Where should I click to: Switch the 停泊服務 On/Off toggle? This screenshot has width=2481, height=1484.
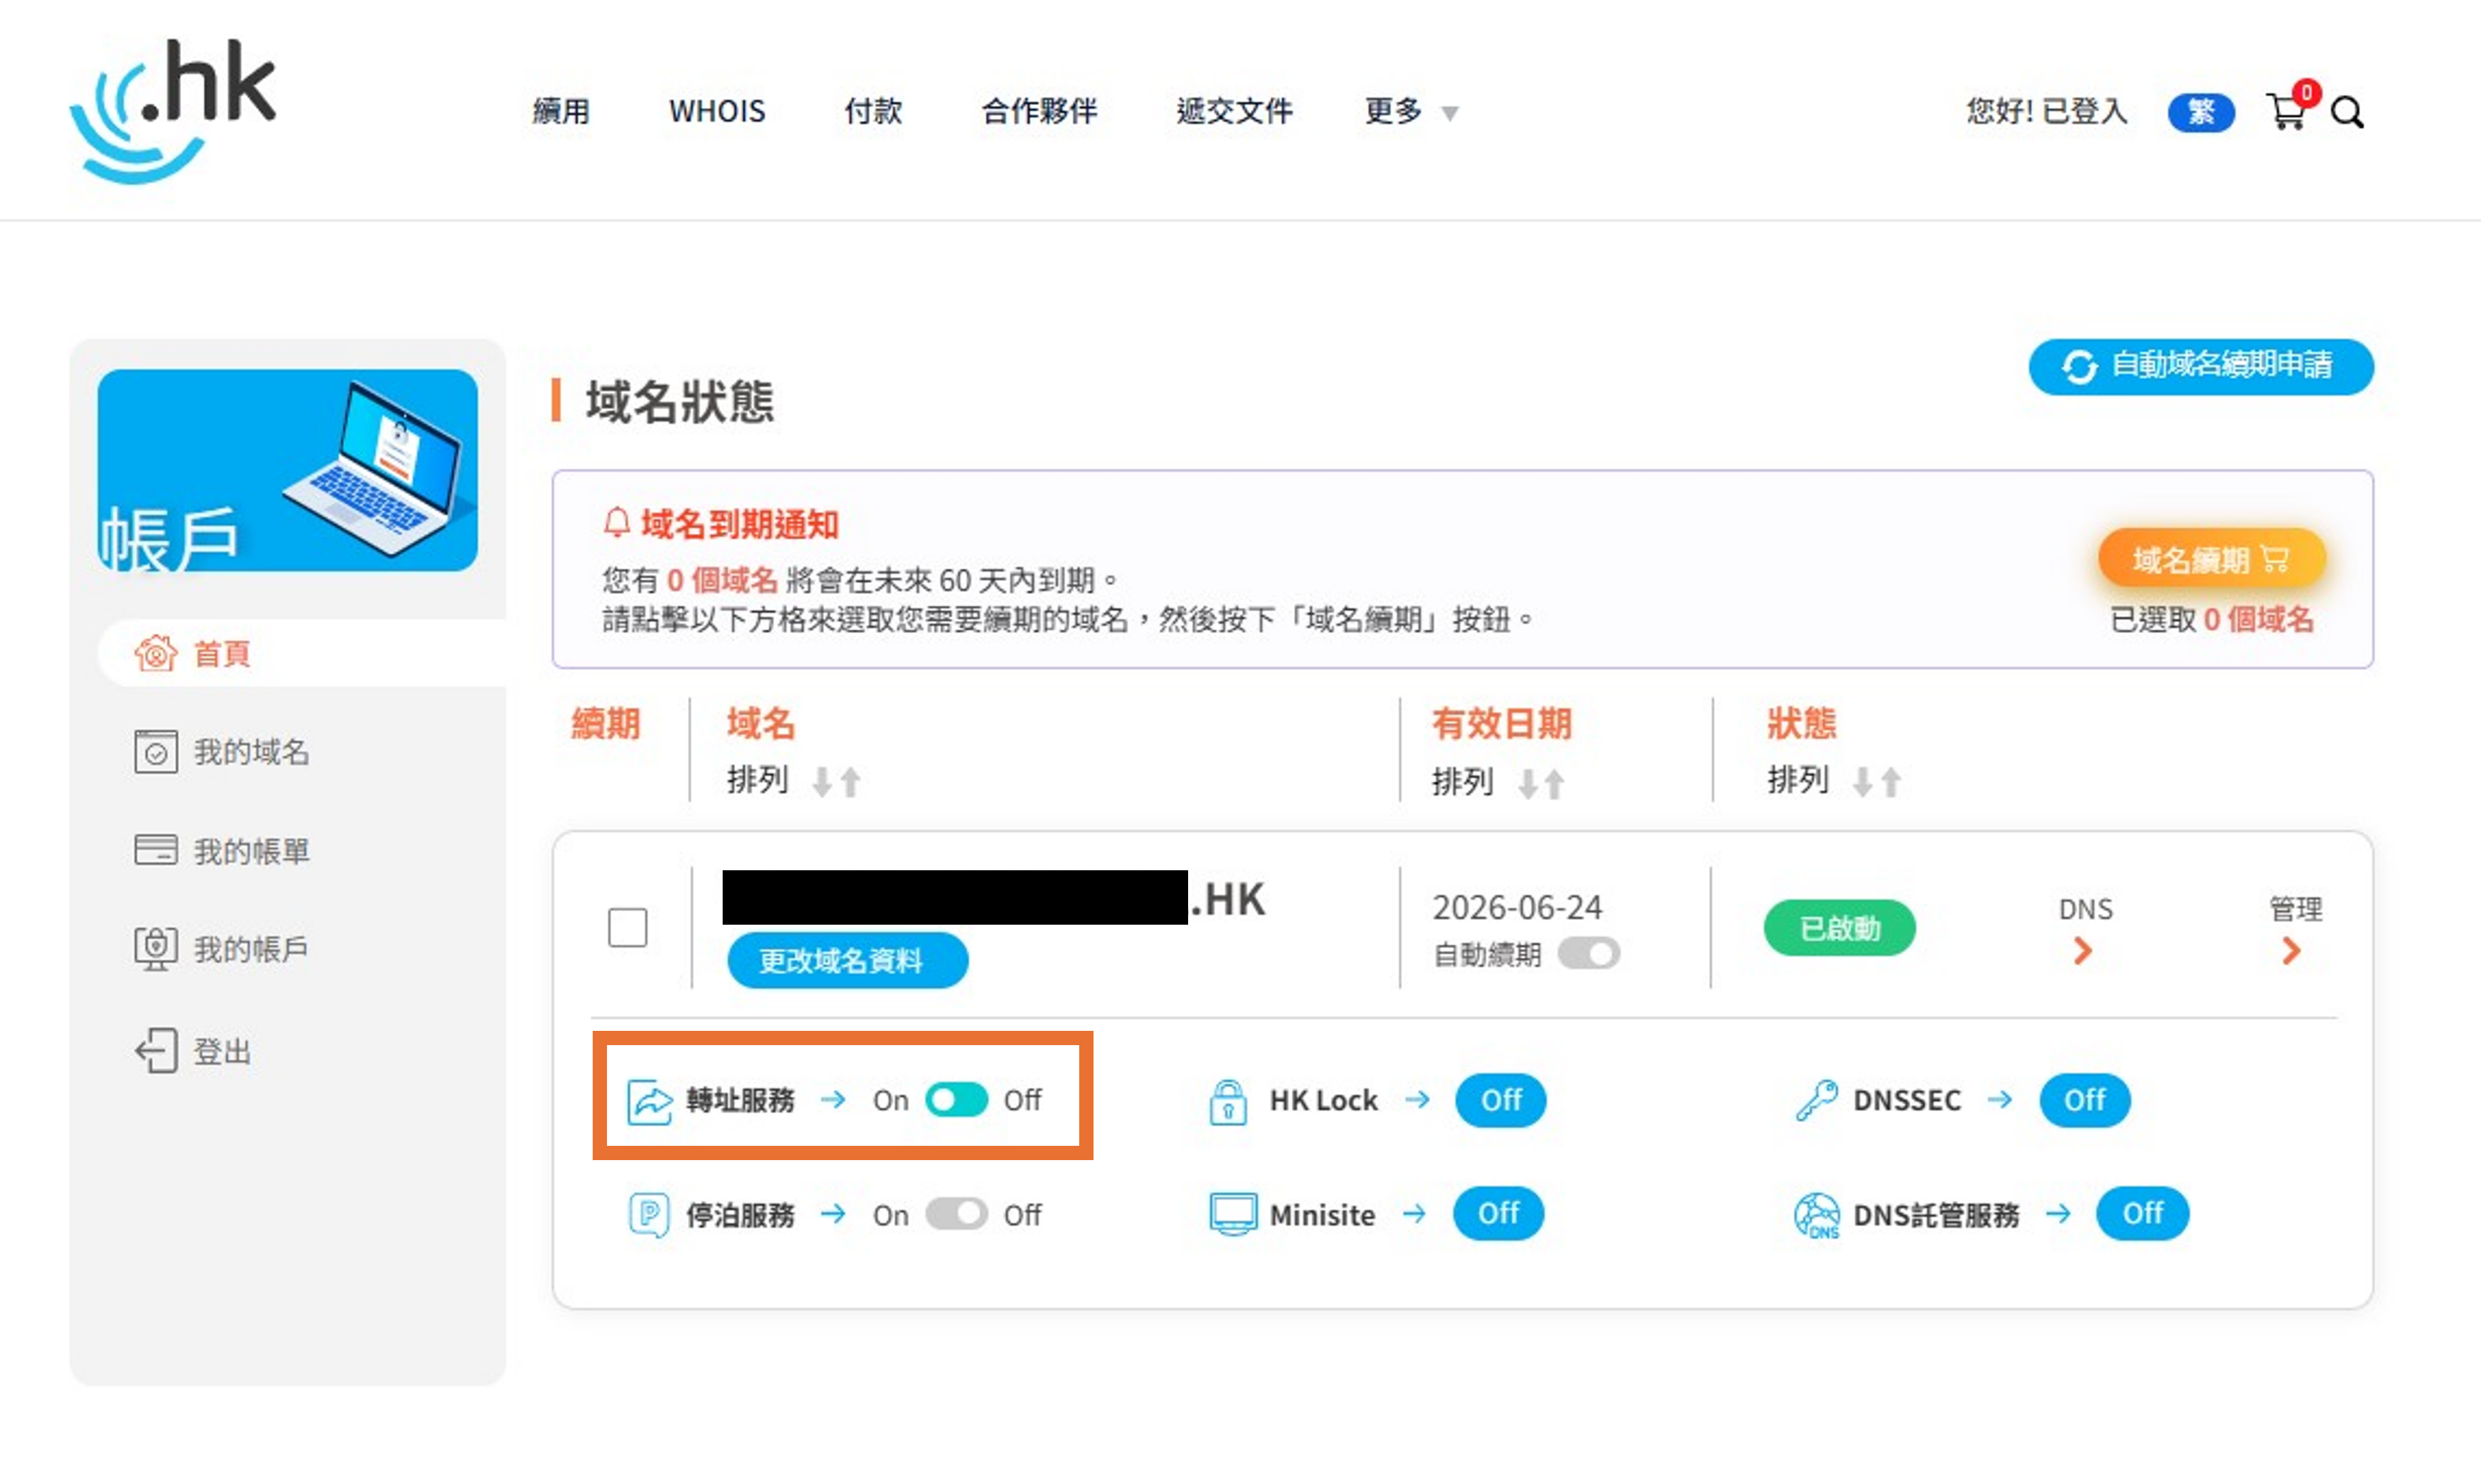point(956,1214)
